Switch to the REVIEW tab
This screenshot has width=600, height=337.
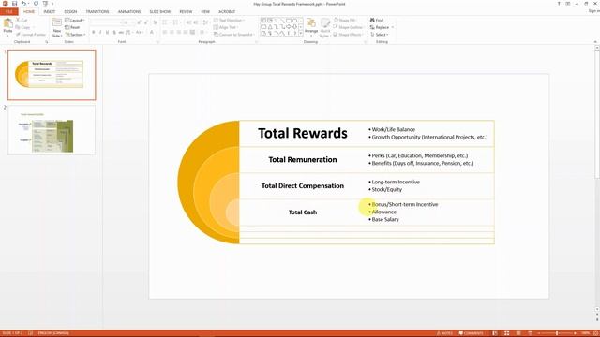[x=186, y=12]
